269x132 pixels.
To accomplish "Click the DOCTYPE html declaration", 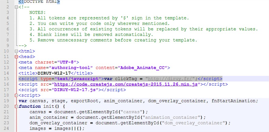I will pos(39,2).
